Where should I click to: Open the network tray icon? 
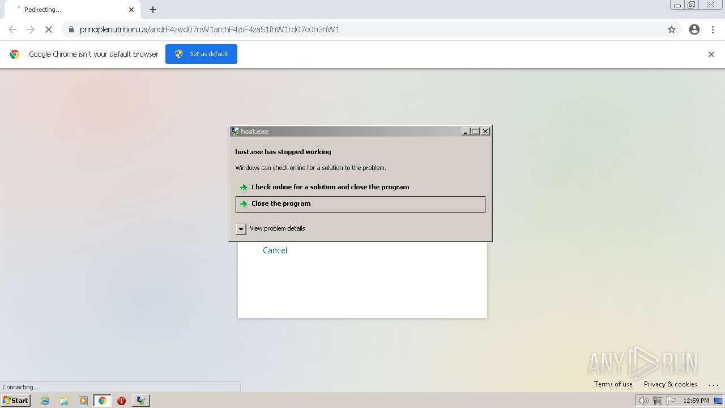pyautogui.click(x=658, y=401)
